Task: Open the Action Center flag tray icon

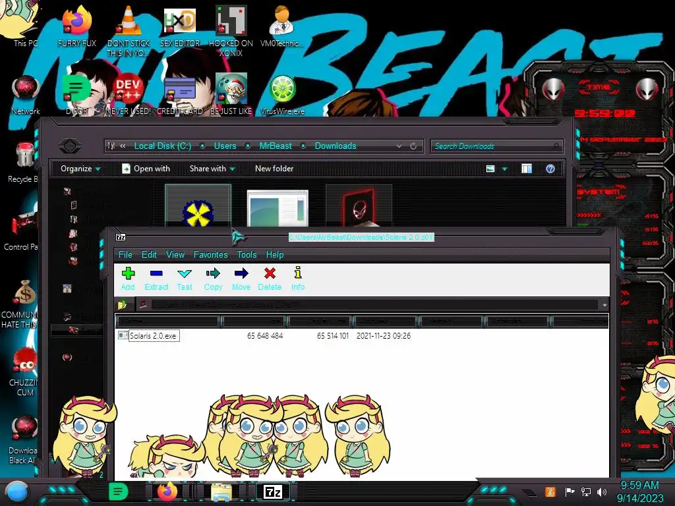Action: (x=570, y=492)
